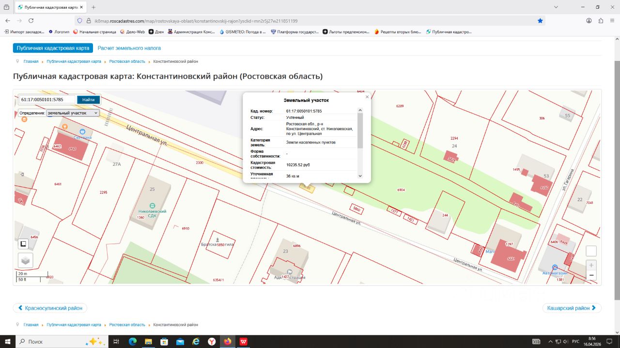620x348 pixels.
Task: Click the Николаевский СДК museum marker
Action: pyautogui.click(x=153, y=206)
